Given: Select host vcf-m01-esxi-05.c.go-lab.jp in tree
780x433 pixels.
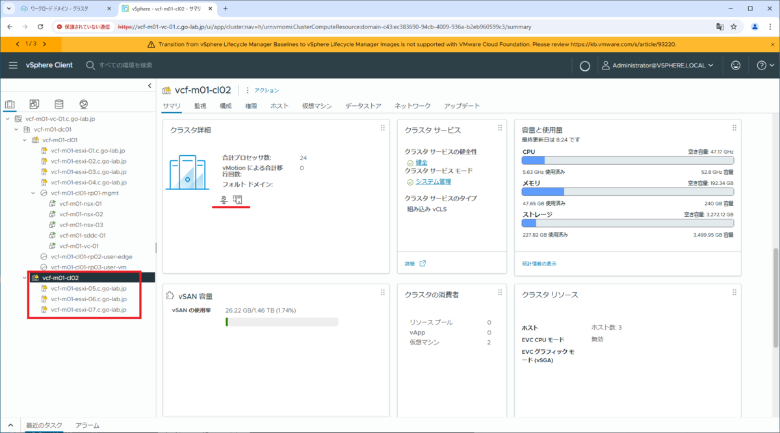Looking at the screenshot, I should [88, 288].
